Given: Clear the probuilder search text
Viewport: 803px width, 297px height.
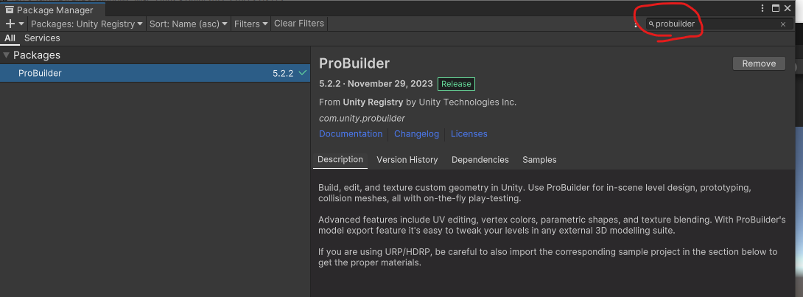Looking at the screenshot, I should (x=783, y=24).
